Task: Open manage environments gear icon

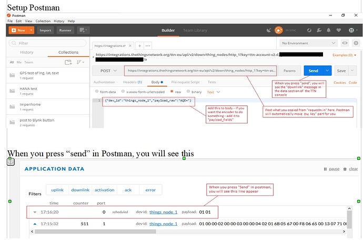Action: 356,43
